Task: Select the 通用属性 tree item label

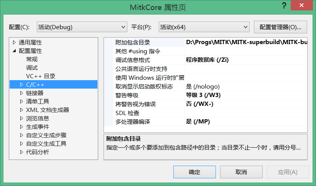Action: pyautogui.click(x=30, y=42)
